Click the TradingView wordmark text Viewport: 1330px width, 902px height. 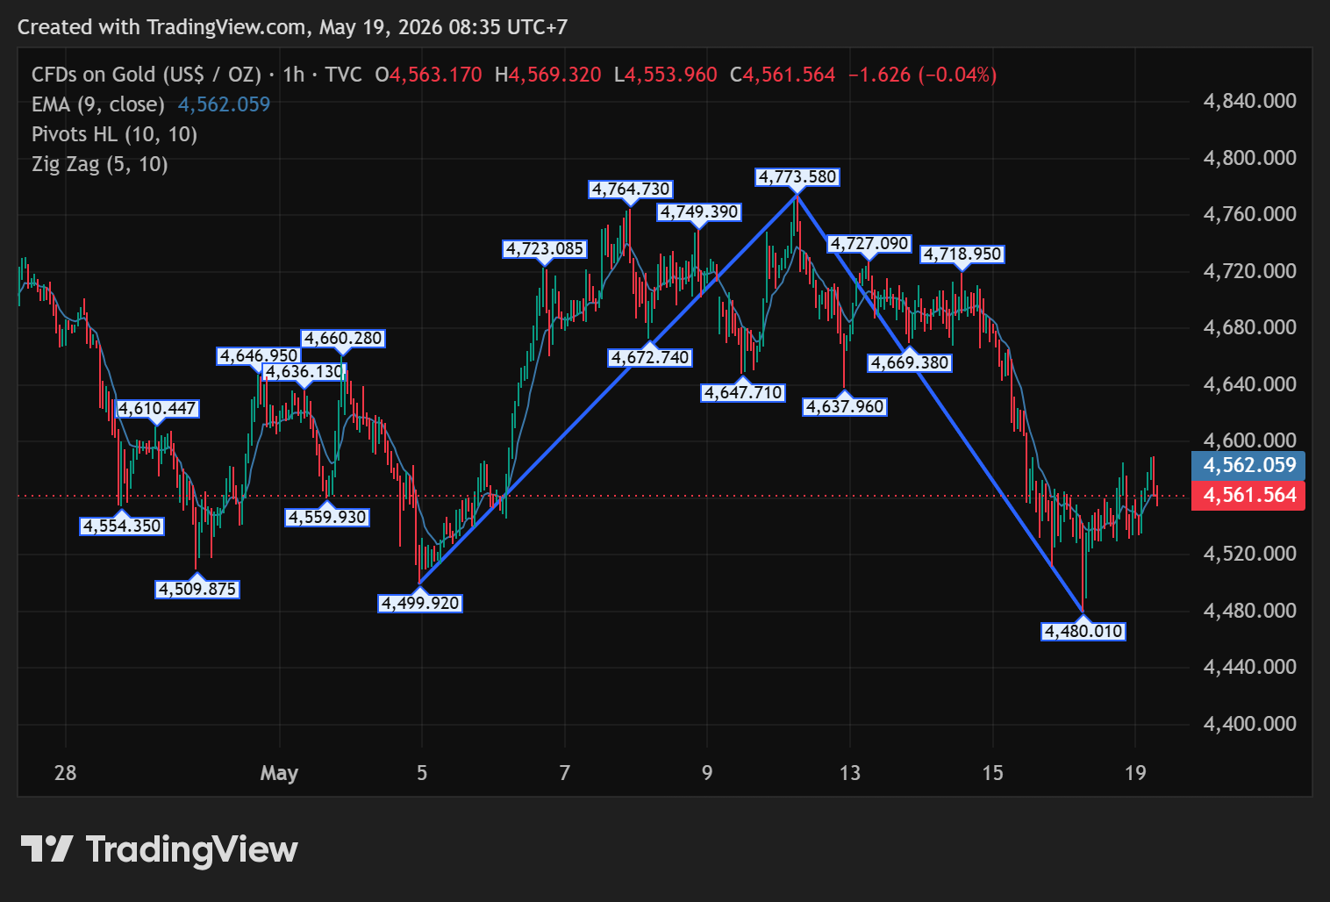click(192, 849)
